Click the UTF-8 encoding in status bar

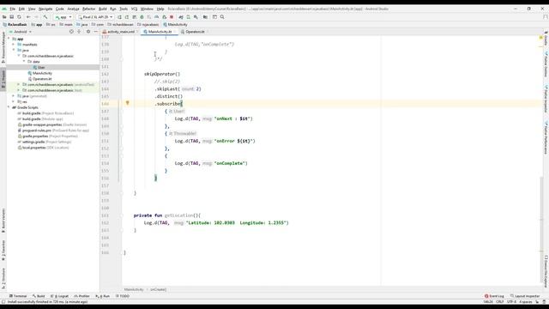click(511, 301)
